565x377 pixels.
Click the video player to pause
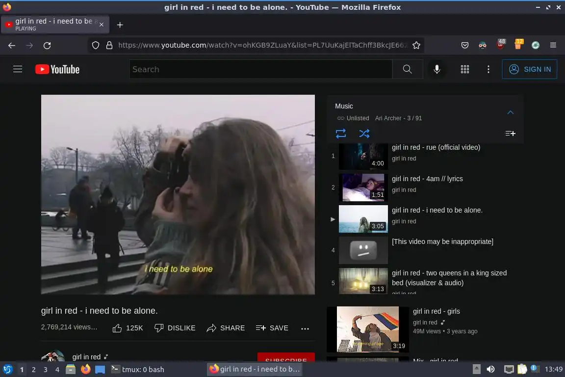click(178, 194)
